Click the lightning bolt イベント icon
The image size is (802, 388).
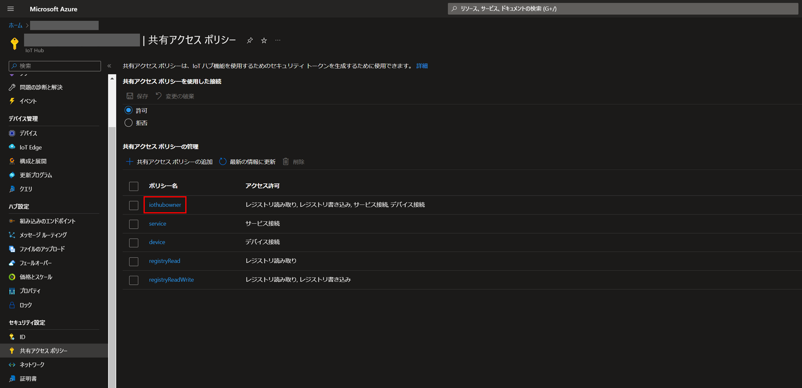[12, 101]
